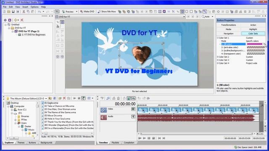The image size is (269, 151).
Task: Open the Navigation properties tab
Action: [229, 34]
